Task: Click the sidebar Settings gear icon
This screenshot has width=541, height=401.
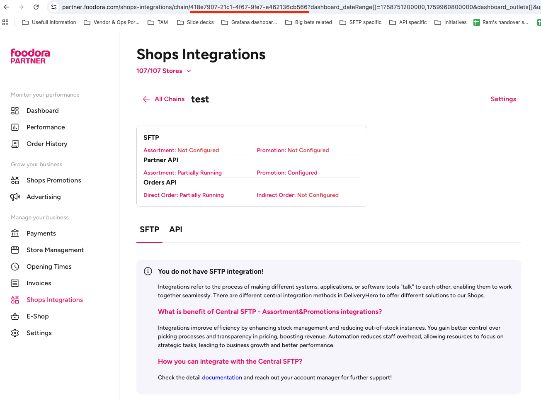Action: pos(15,333)
